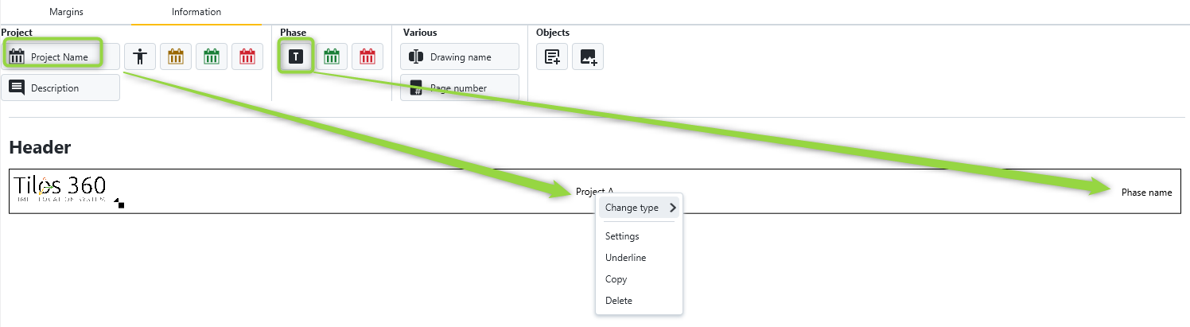Insert the Drawing name field
1190x327 pixels.
pos(460,56)
